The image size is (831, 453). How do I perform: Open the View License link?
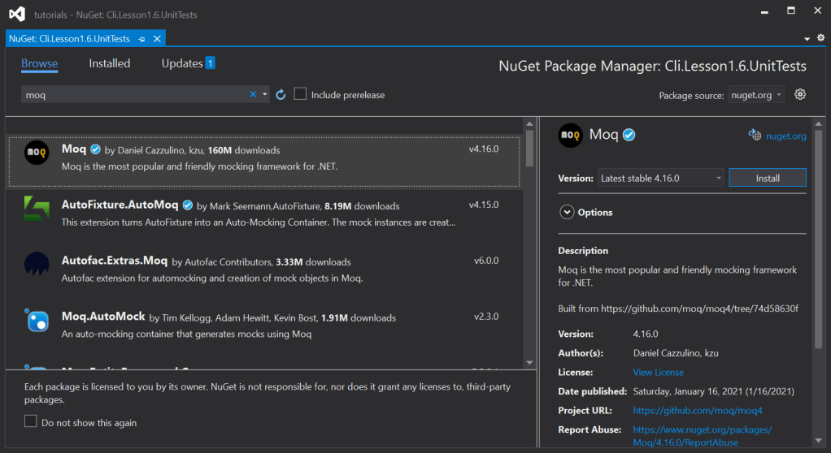click(x=658, y=372)
